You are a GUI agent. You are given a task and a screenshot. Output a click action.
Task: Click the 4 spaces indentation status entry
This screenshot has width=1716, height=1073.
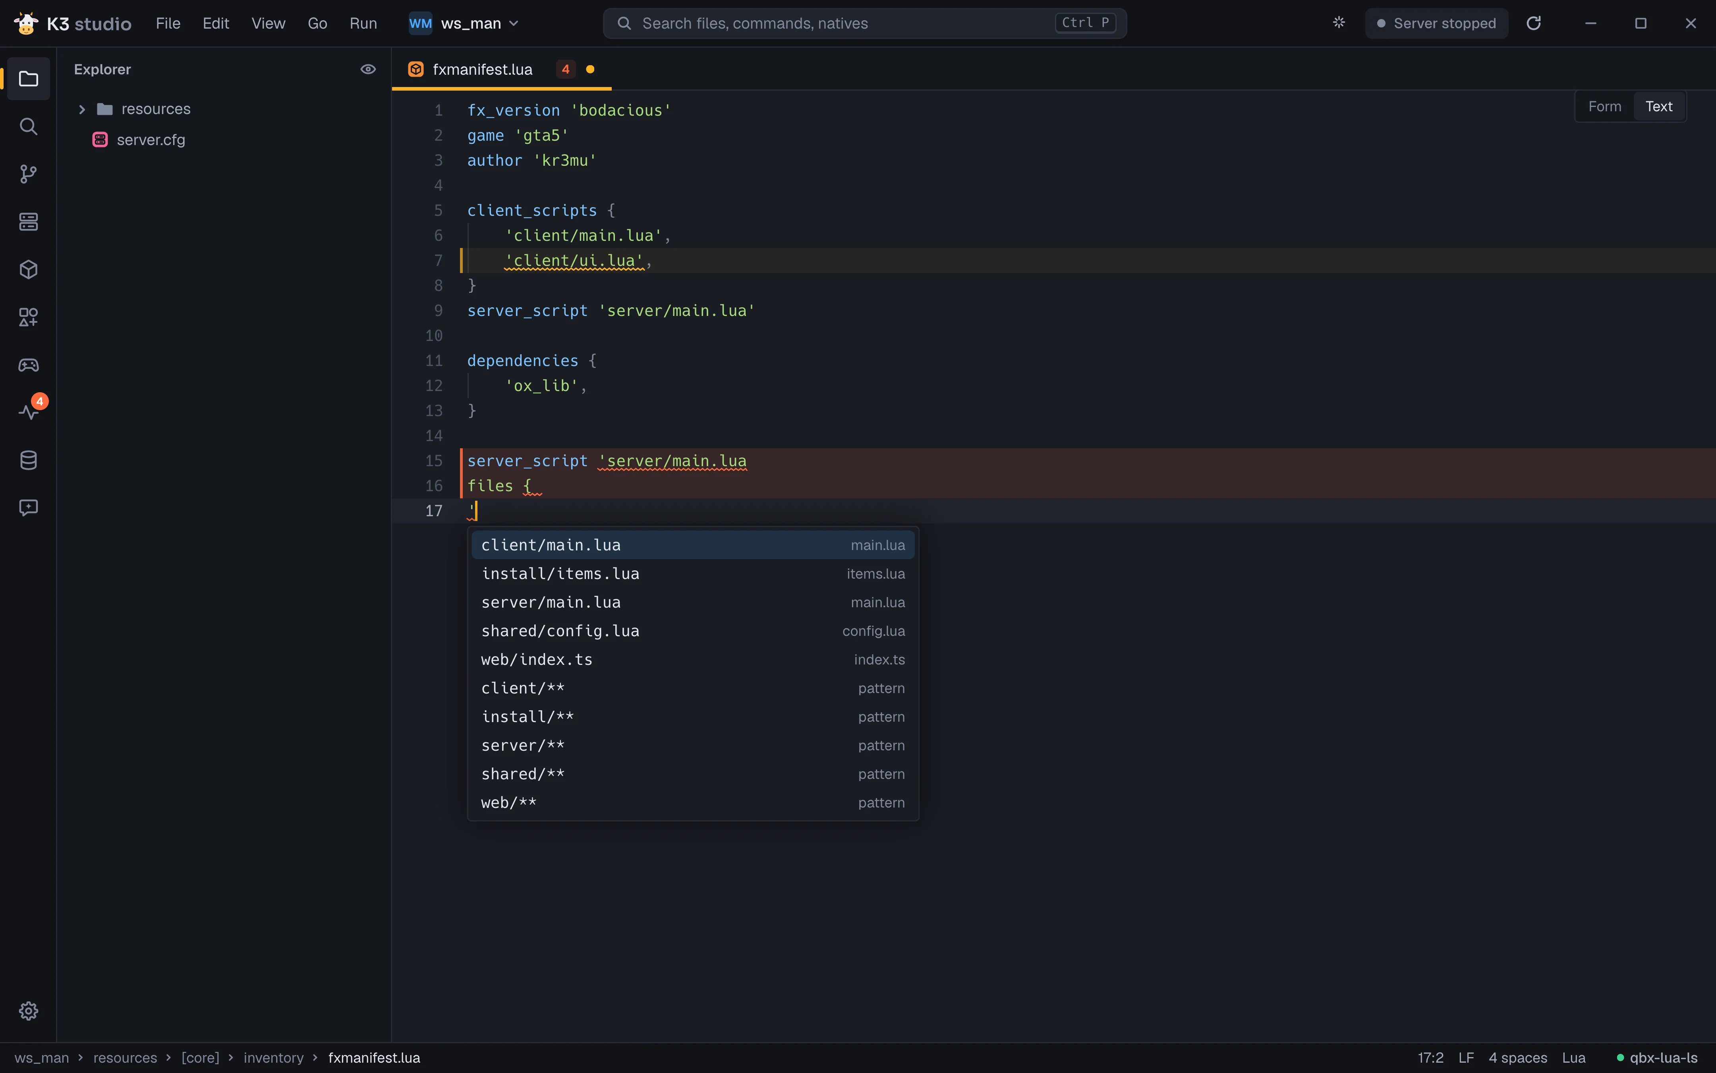[1517, 1058]
